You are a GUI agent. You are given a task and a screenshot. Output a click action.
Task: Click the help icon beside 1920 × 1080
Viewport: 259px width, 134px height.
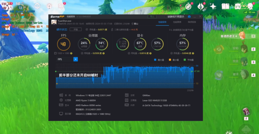[x=71, y=53]
